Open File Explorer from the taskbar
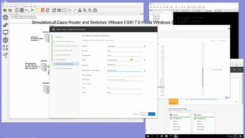Image resolution: width=245 pixels, height=138 pixels. click(x=166, y=136)
